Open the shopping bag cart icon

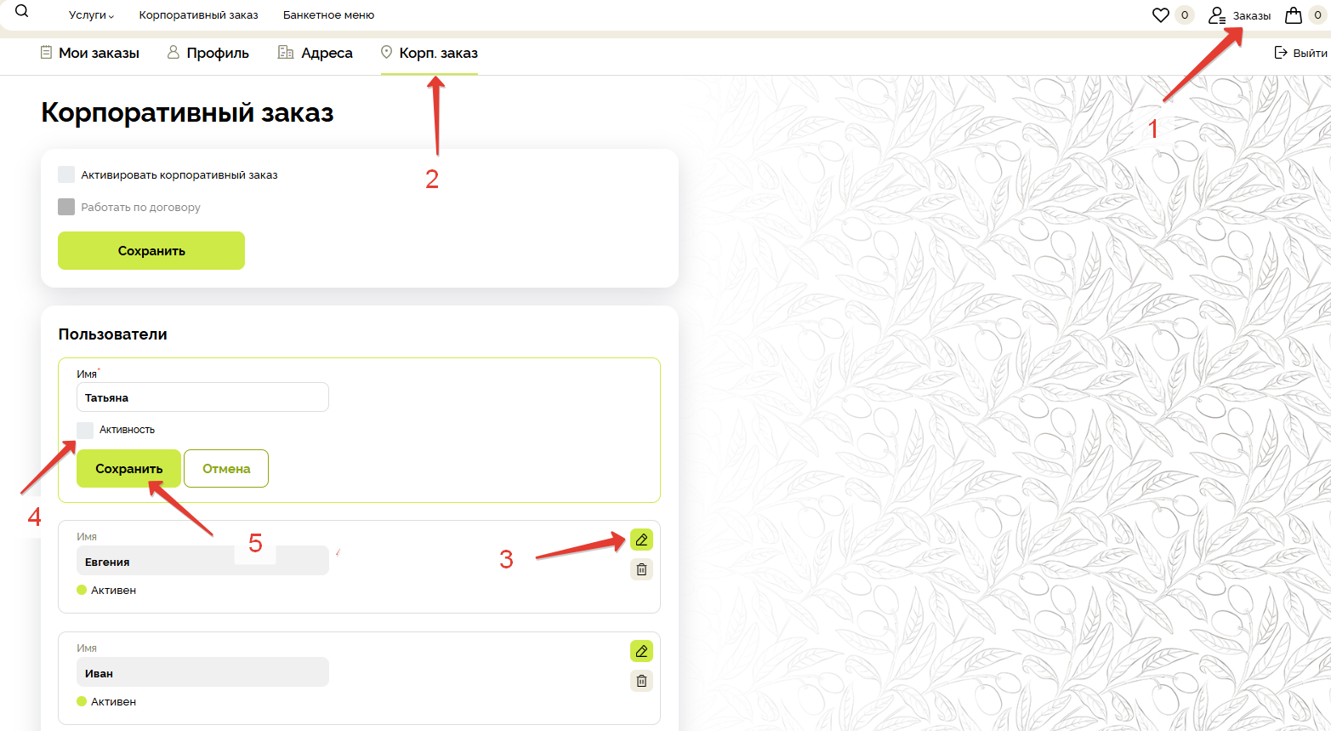pos(1294,15)
